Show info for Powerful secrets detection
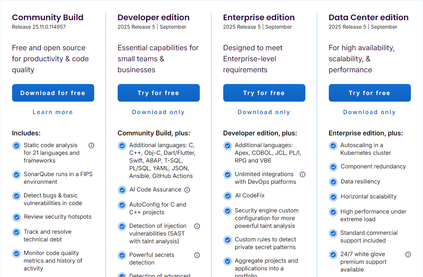The width and height of the screenshot is (423, 277). pos(197,255)
